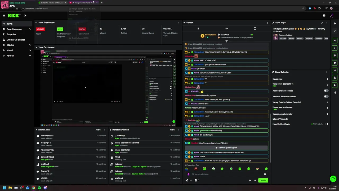Open Windows Start menu
The width and height of the screenshot is (339, 191).
coord(4,188)
